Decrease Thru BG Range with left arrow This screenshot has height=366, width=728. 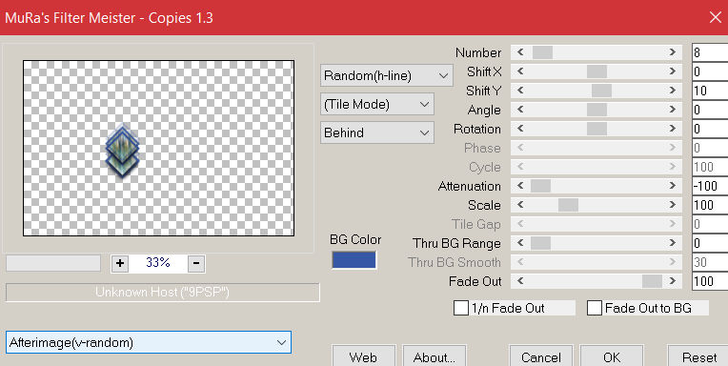click(520, 243)
